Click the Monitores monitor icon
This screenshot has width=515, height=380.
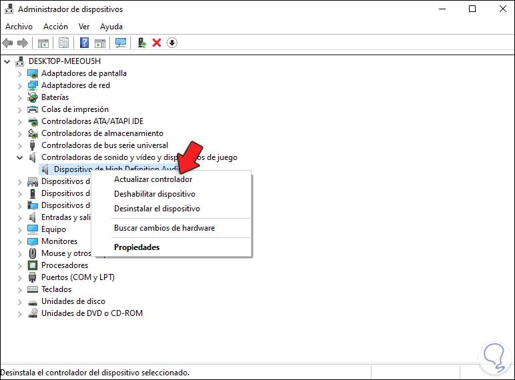[33, 241]
